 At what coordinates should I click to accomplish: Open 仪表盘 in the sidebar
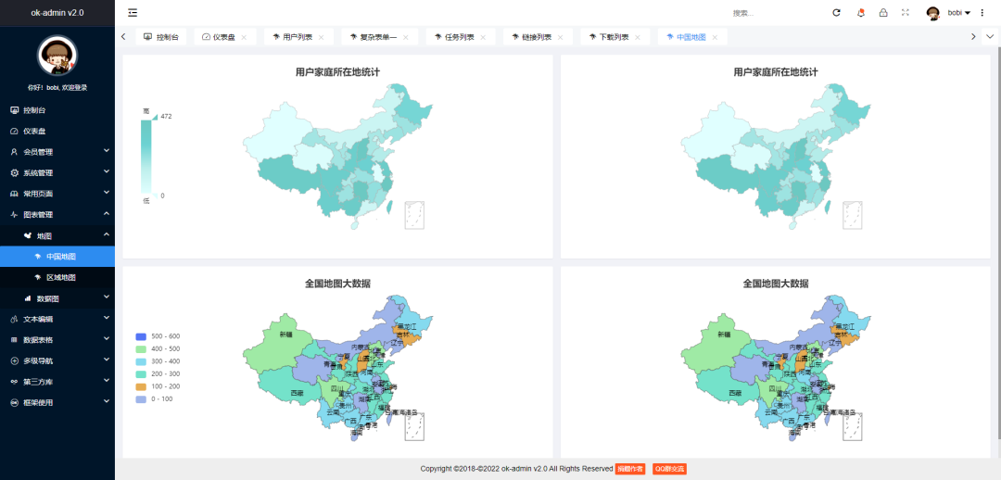[57, 131]
